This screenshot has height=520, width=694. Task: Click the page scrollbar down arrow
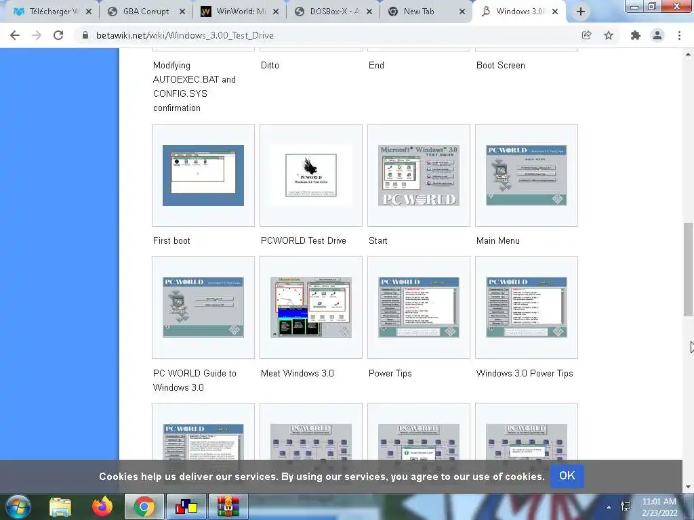click(689, 487)
